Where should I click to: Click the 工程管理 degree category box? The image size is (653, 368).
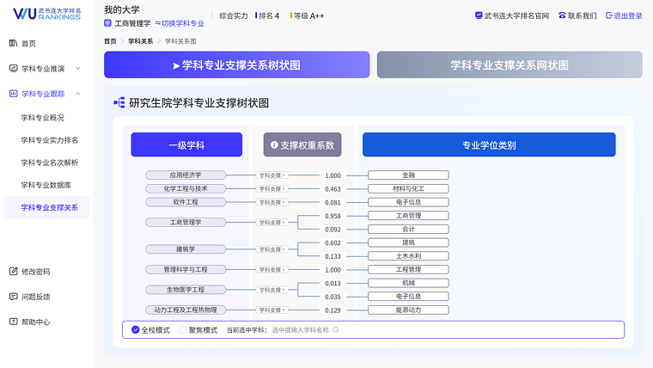pos(408,269)
